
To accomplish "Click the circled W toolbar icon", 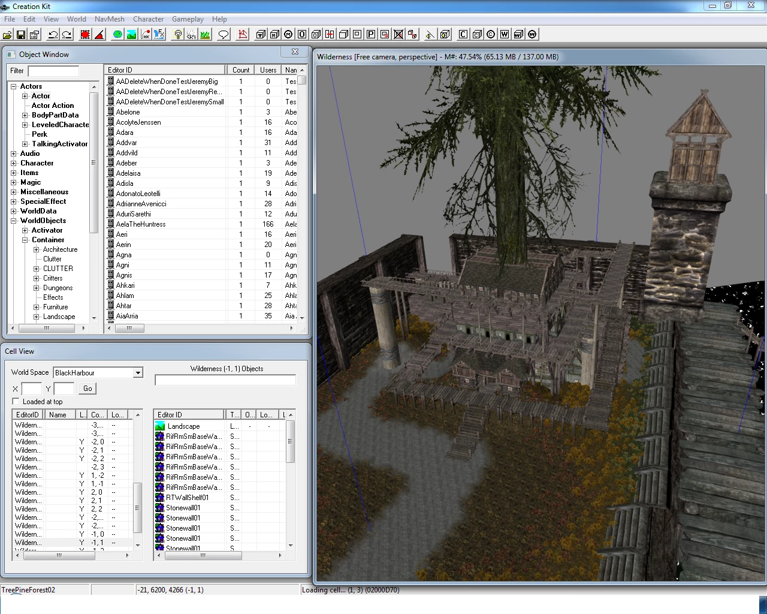I will click(532, 35).
